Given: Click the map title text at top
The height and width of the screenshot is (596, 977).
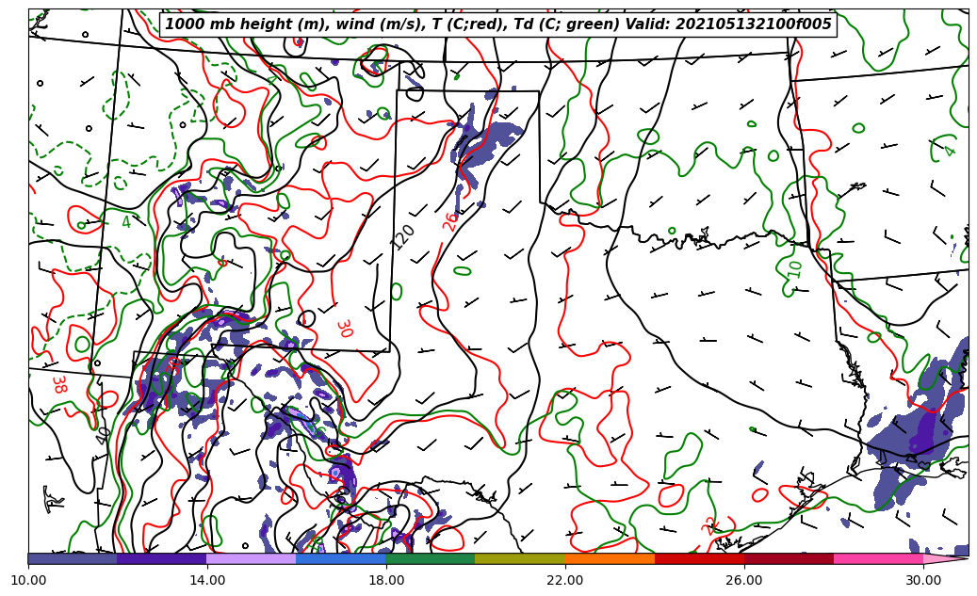Looking at the screenshot, I should (x=498, y=24).
